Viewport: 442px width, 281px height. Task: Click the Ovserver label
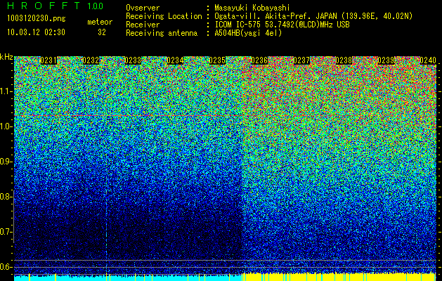[x=143, y=8]
